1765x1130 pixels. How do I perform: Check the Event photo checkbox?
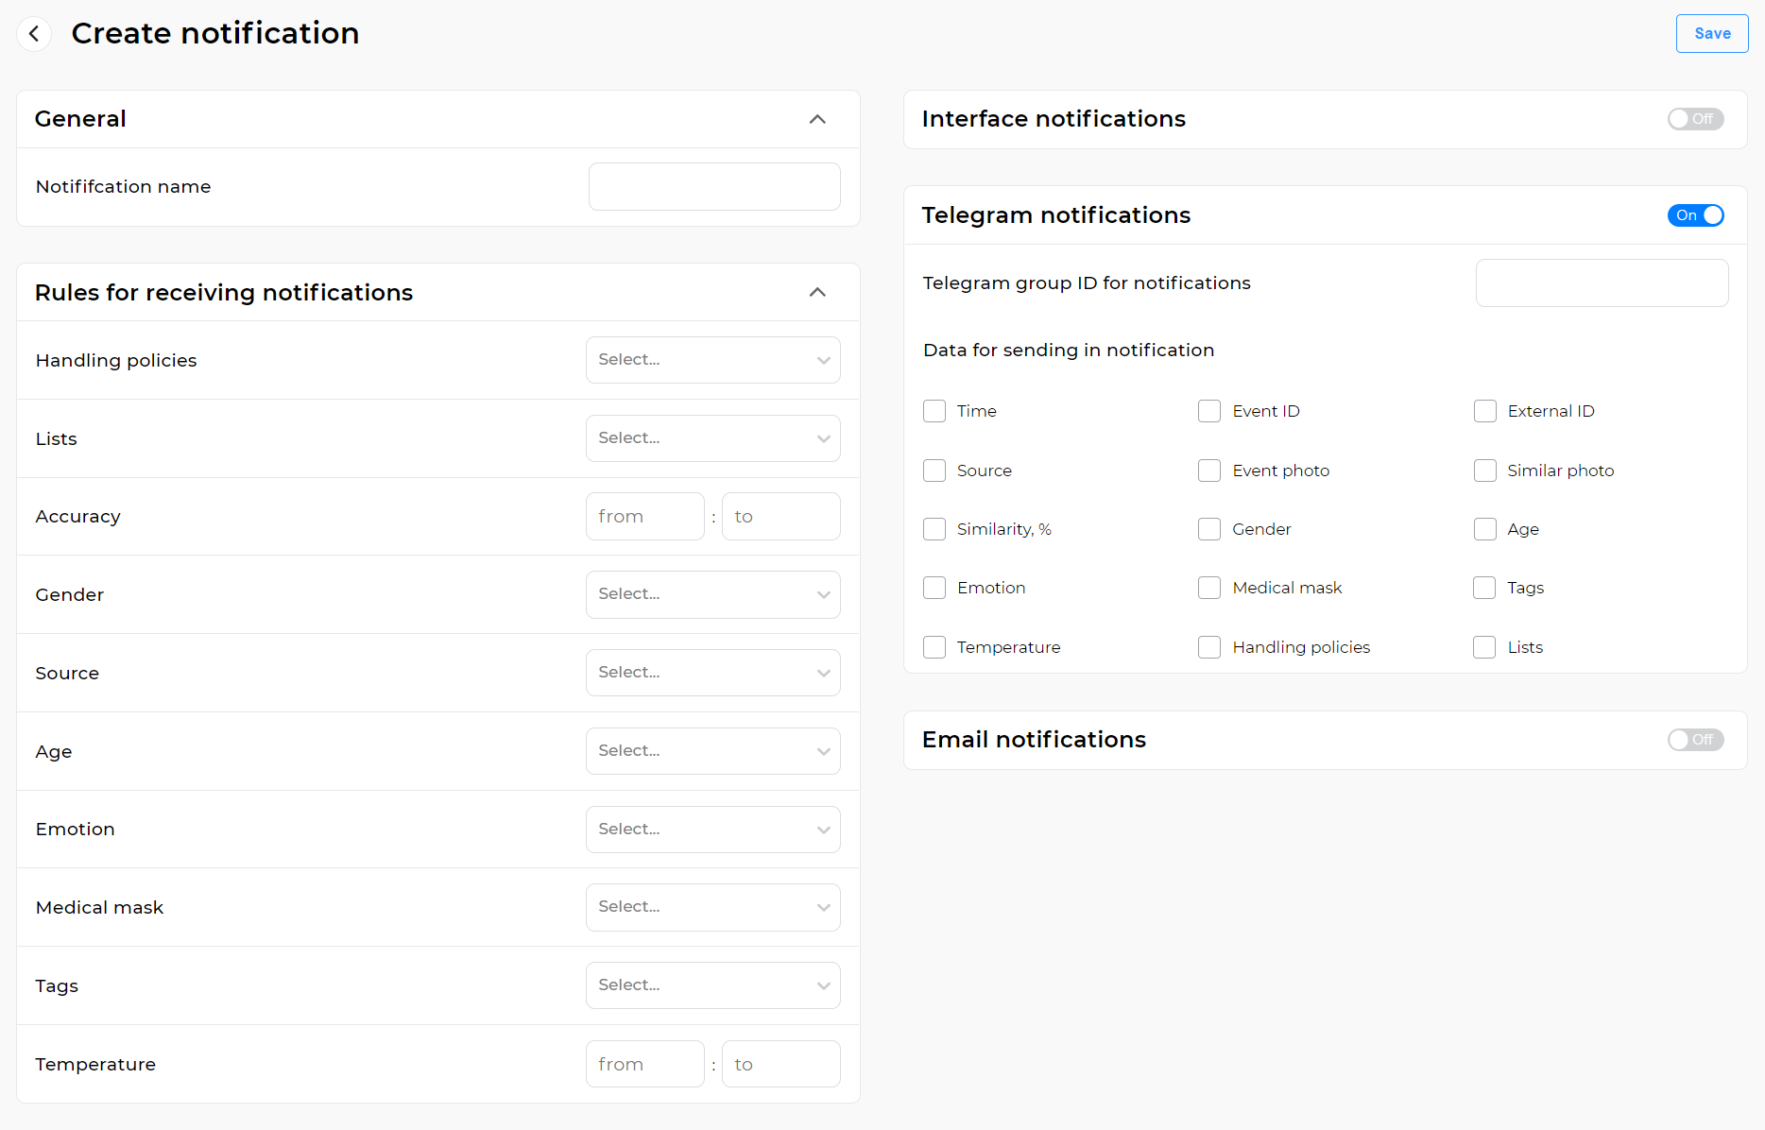(x=1209, y=470)
